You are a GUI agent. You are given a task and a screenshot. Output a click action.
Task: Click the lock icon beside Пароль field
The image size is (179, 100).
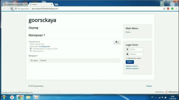tap(128, 54)
